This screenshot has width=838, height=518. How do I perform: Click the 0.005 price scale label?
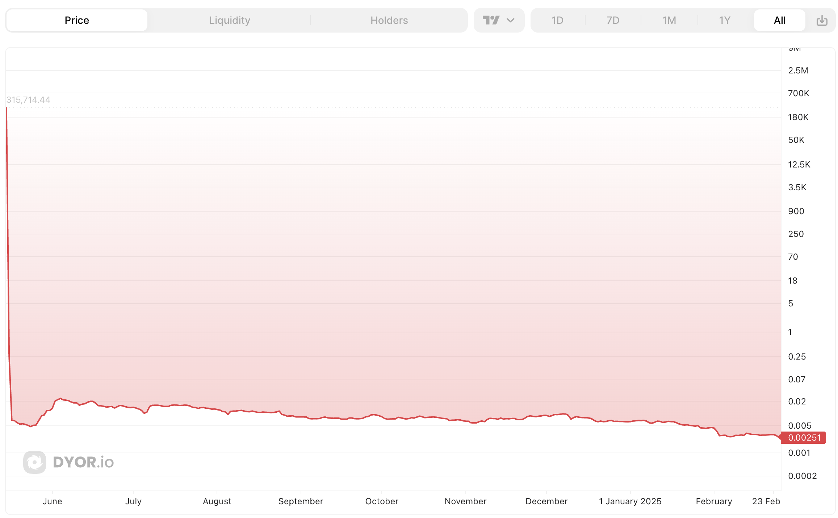point(800,426)
